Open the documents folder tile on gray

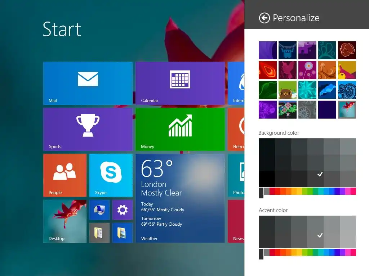coord(99,233)
